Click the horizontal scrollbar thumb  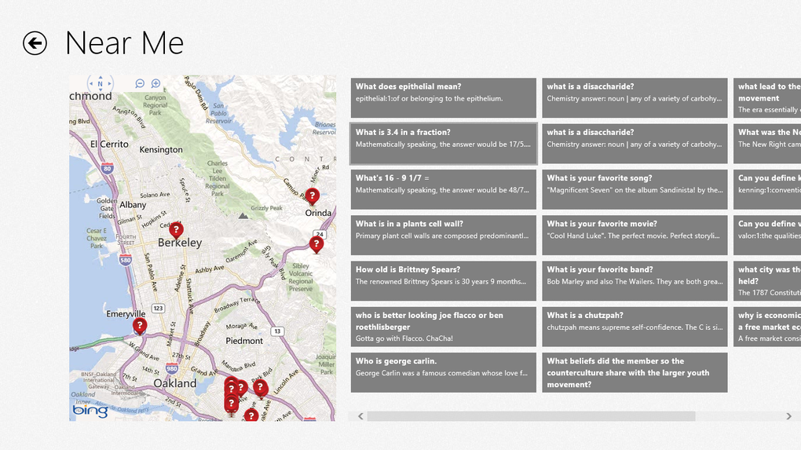point(532,416)
